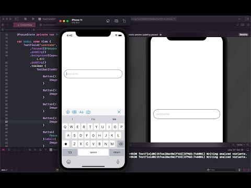The height and width of the screenshot is (188, 251).
Task: Click the Resume preview button
Action: coord(243,34)
